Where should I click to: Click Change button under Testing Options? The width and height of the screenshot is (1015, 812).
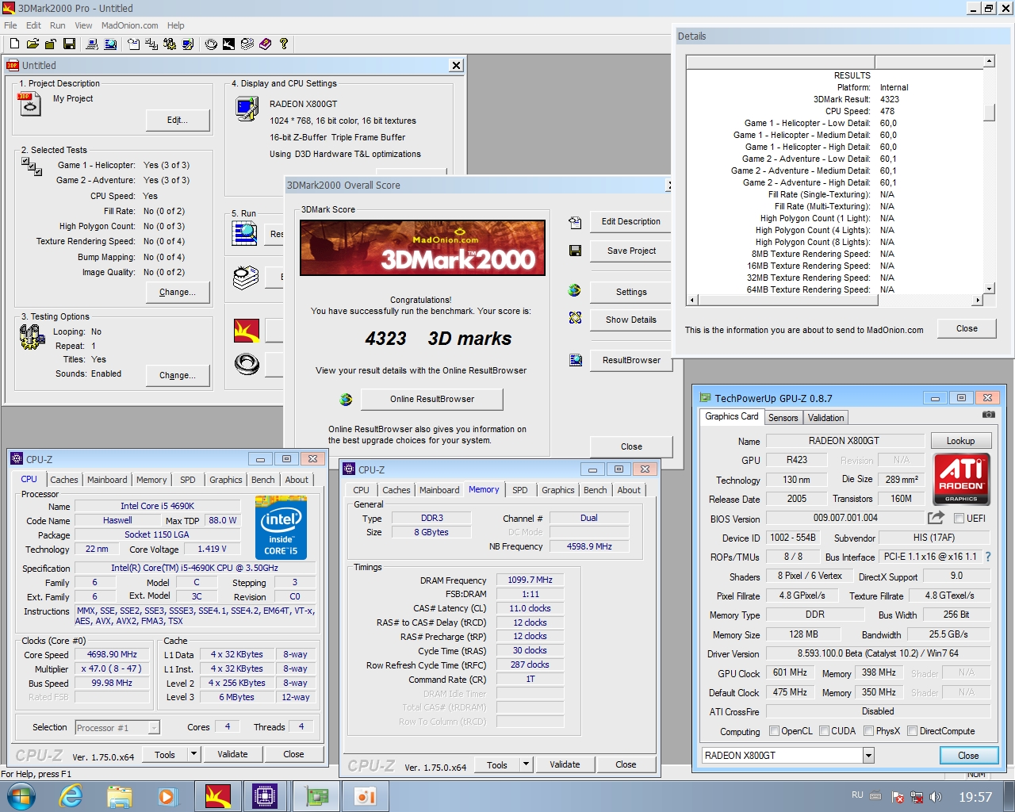coord(178,375)
